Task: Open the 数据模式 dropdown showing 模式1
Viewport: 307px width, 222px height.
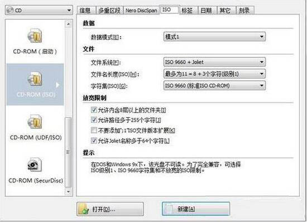Action: pyautogui.click(x=214, y=37)
